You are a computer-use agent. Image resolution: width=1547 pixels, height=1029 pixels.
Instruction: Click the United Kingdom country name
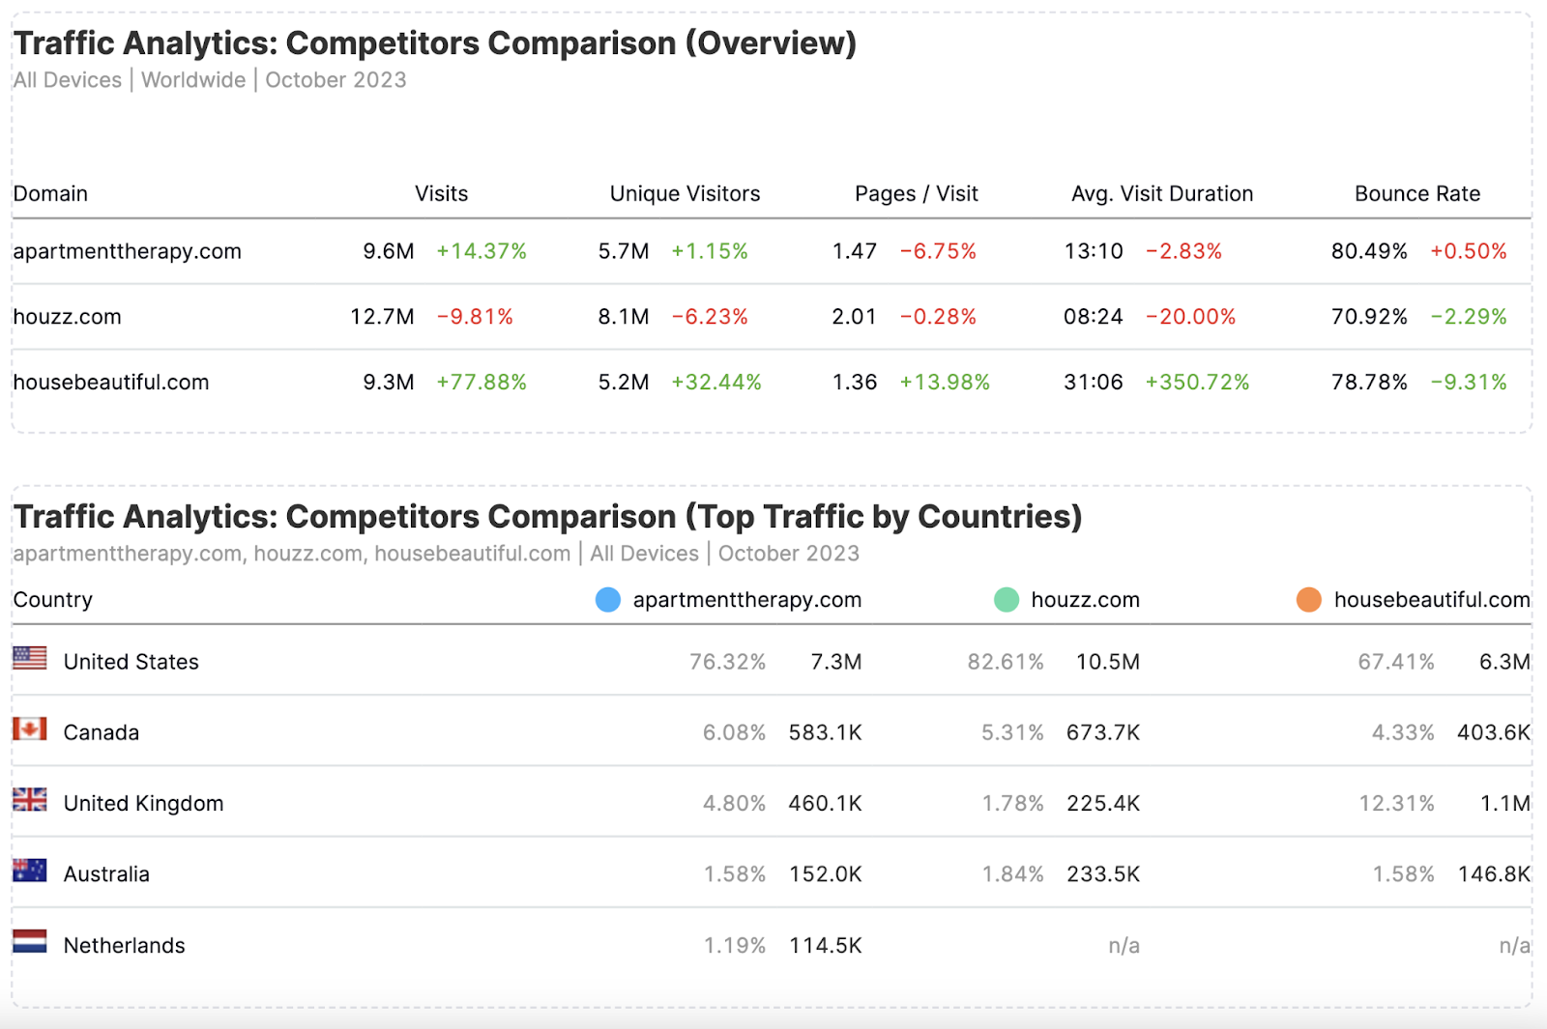pos(144,804)
